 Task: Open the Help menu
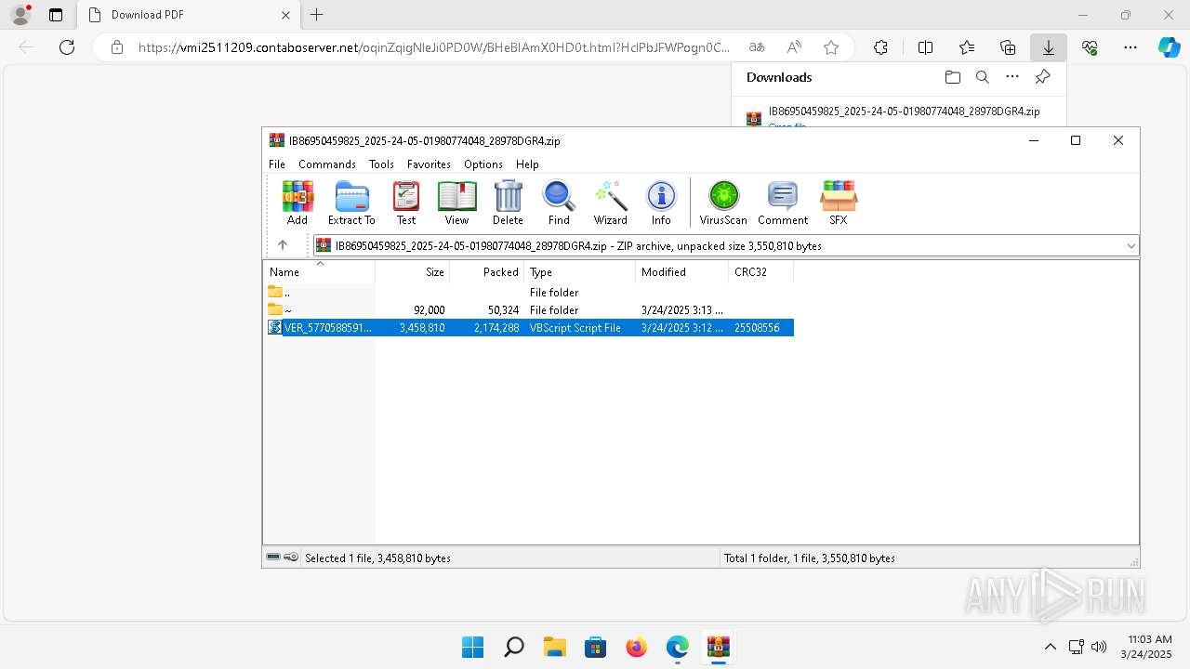click(527, 164)
